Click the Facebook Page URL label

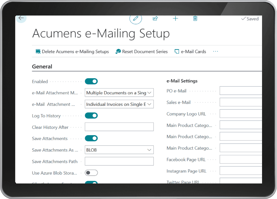coord(186,160)
